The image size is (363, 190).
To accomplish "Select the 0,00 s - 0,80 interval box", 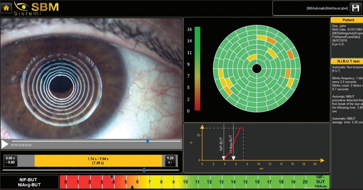I will 10,161.
